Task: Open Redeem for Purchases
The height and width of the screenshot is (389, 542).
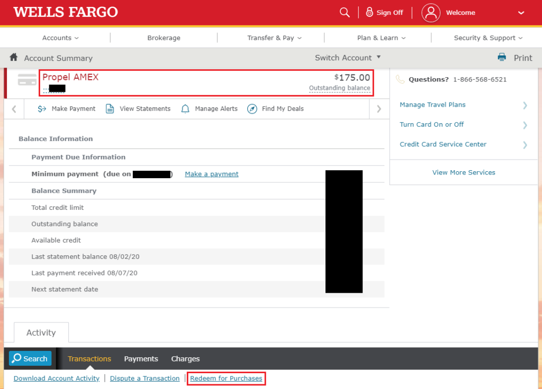Action: 226,378
